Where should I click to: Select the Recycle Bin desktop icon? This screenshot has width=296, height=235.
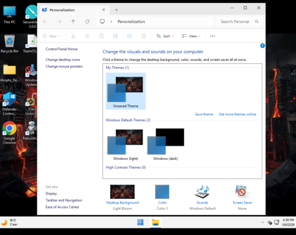[9, 44]
